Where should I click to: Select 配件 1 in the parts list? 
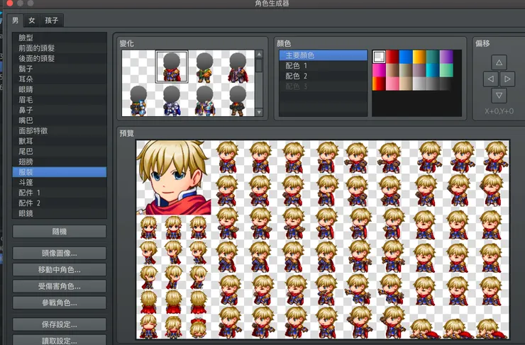[60, 193]
